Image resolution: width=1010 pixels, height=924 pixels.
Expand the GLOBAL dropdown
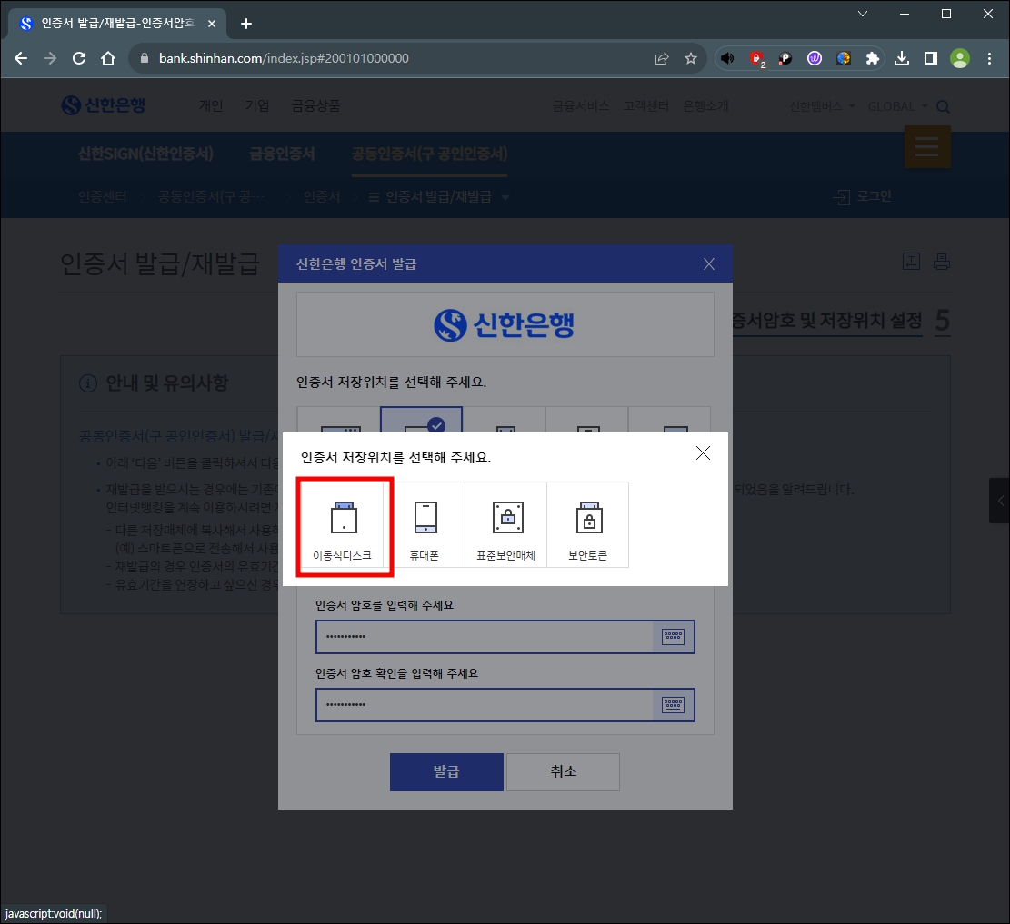pos(898,106)
